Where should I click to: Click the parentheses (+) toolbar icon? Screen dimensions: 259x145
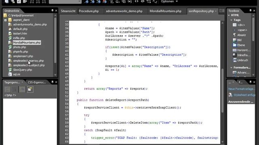[130, 2]
